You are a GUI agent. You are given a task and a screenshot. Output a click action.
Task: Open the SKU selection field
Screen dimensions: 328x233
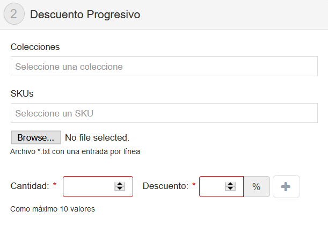164,113
